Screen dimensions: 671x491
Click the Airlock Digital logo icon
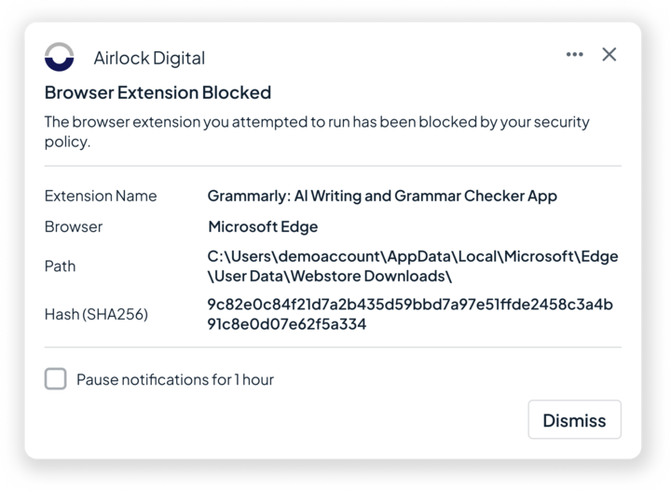tap(60, 57)
